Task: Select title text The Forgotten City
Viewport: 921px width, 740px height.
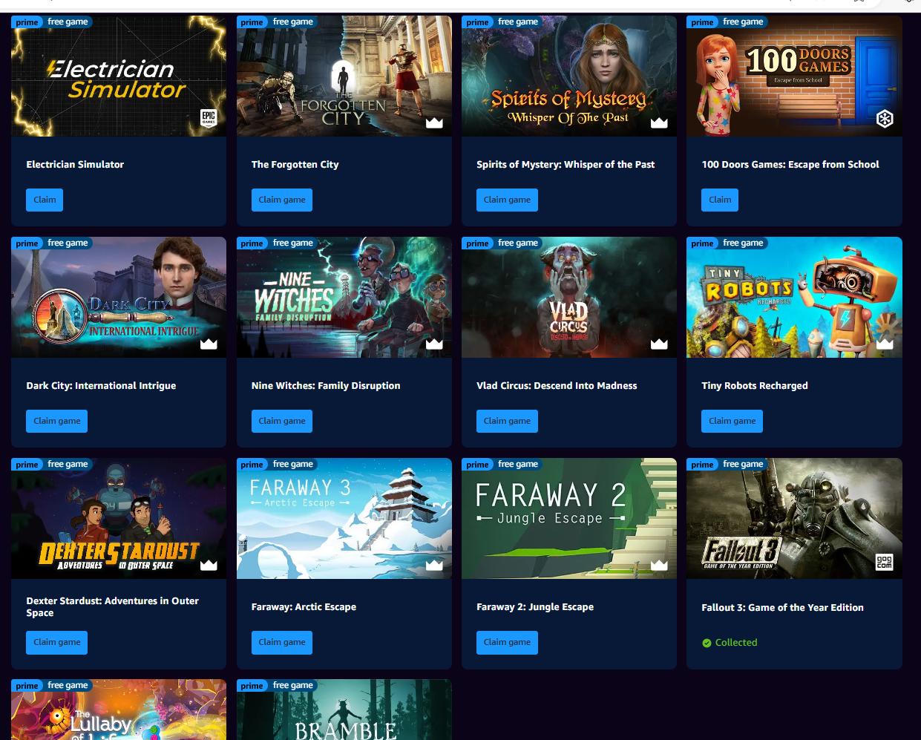Action: click(x=295, y=165)
